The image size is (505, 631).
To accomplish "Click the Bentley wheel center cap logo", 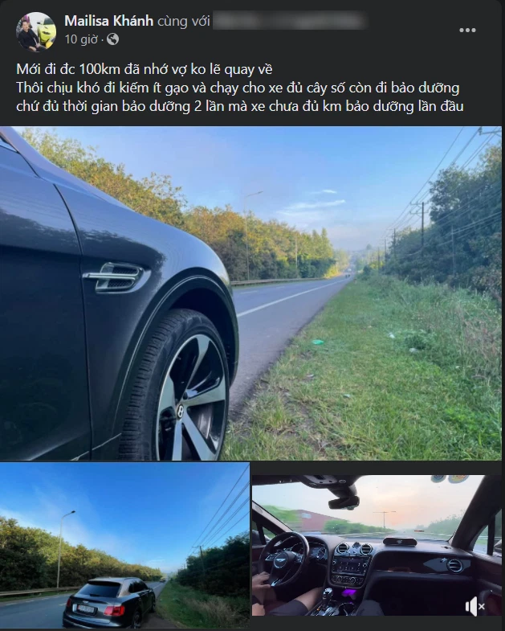I will tap(180, 411).
